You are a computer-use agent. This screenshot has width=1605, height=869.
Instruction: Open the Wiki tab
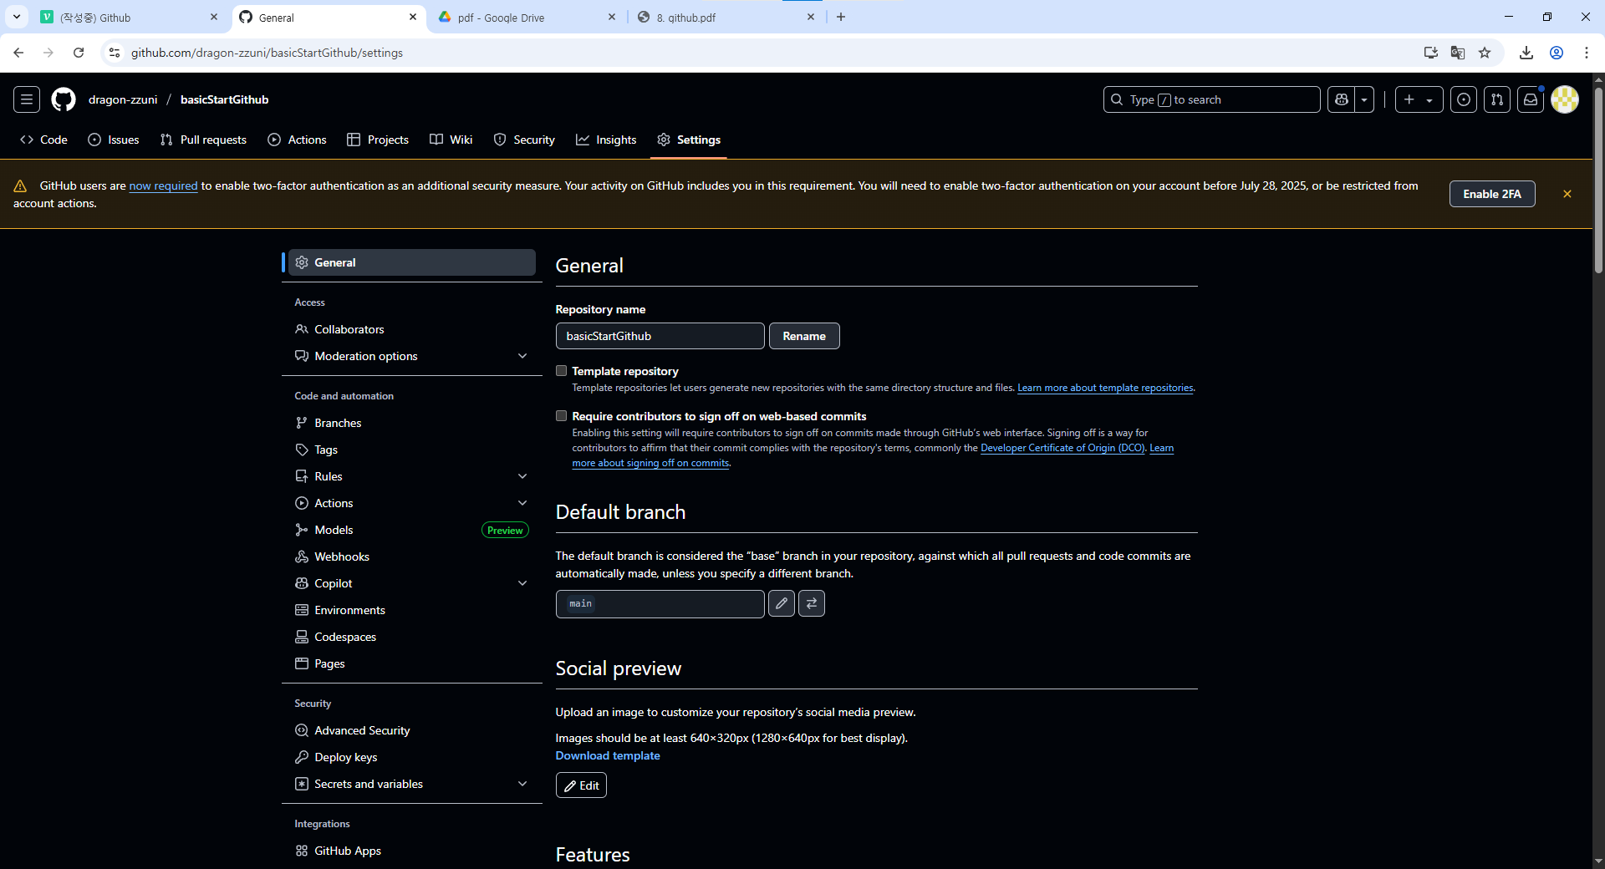pos(451,140)
